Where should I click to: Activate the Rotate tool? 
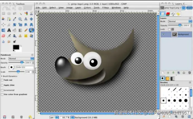point(14,25)
